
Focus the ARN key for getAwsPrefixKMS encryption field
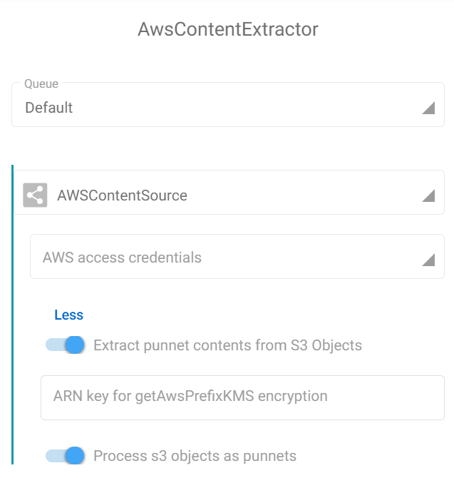coord(242,397)
